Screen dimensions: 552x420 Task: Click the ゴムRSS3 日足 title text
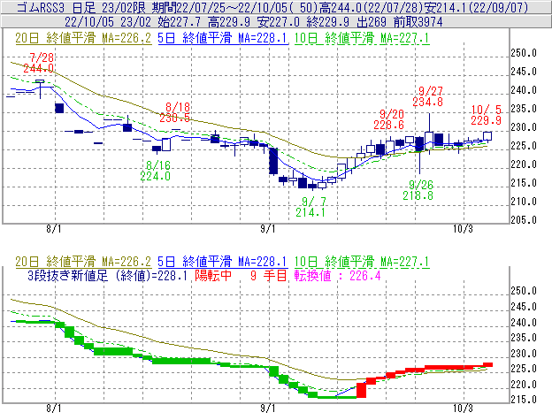click(56, 7)
